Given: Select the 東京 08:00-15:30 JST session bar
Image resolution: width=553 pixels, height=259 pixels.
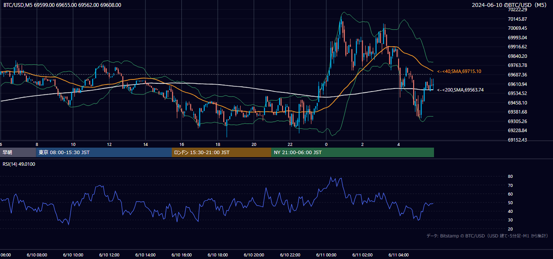Looking at the screenshot, I should point(104,152).
